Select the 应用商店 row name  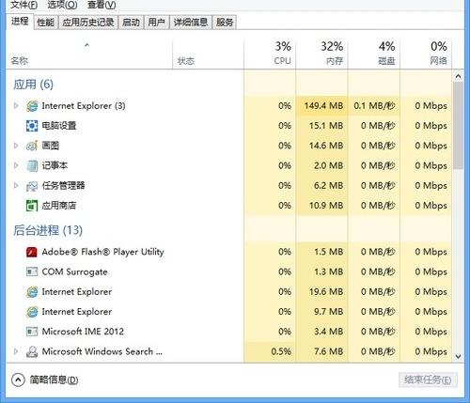[59, 206]
